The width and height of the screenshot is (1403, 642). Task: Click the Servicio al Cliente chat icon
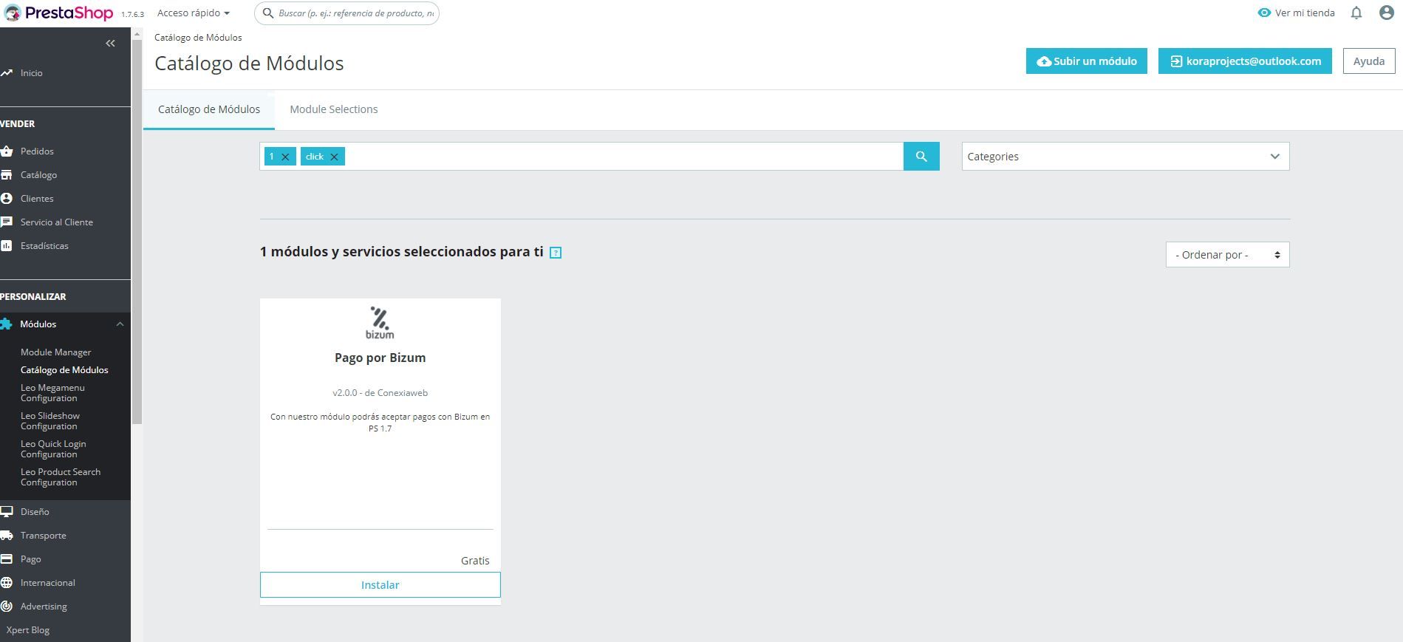[7, 222]
